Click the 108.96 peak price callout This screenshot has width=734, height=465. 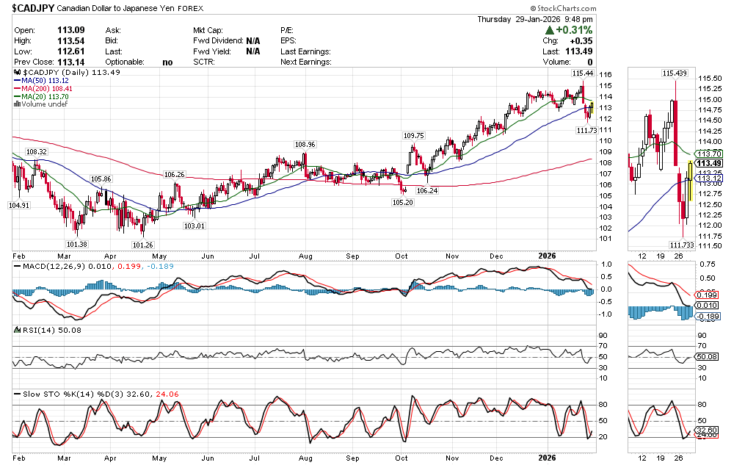305,145
